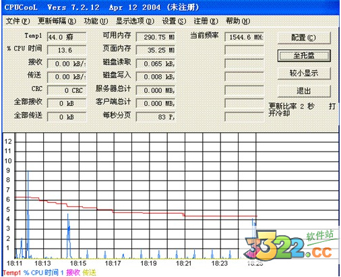The image size is (341, 277).
Task: Open the 注册(E) menu
Action: (206, 21)
